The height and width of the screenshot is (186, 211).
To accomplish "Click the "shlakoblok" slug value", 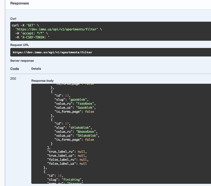I will [80, 128].
